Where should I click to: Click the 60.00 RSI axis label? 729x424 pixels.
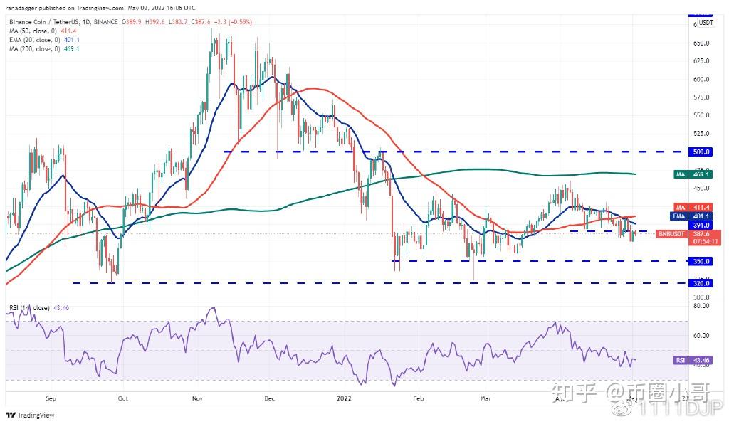(x=701, y=335)
